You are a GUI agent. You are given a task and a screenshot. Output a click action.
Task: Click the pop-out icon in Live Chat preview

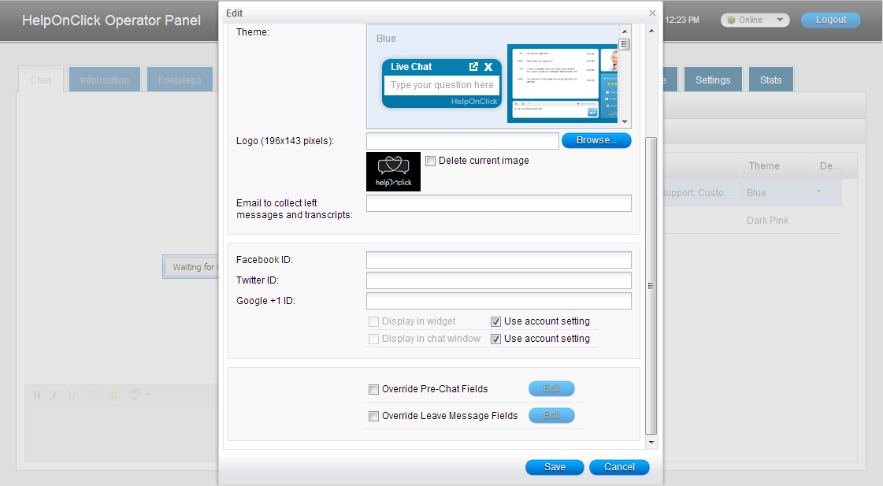click(473, 66)
